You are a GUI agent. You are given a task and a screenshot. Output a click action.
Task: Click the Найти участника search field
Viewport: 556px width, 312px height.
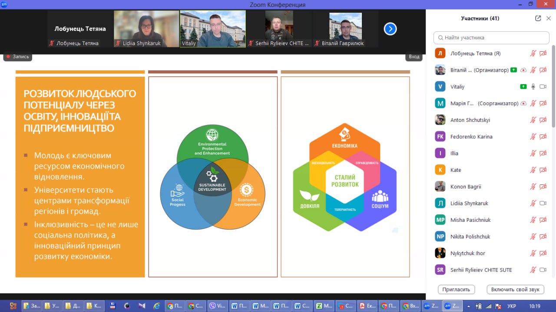pos(491,38)
